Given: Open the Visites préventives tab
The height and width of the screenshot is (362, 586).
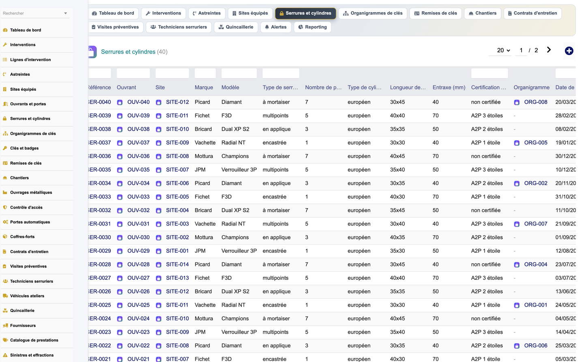Looking at the screenshot, I should pyautogui.click(x=115, y=27).
